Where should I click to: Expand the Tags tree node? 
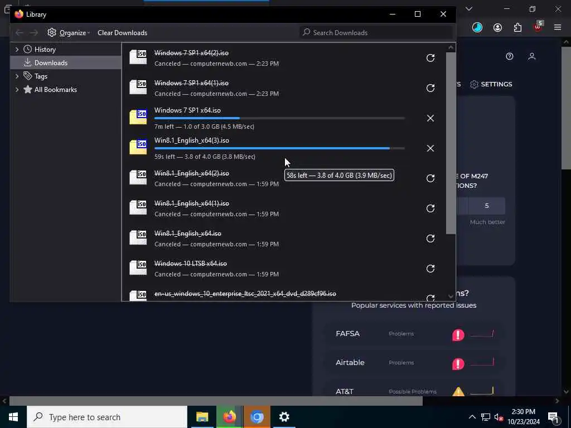17,76
